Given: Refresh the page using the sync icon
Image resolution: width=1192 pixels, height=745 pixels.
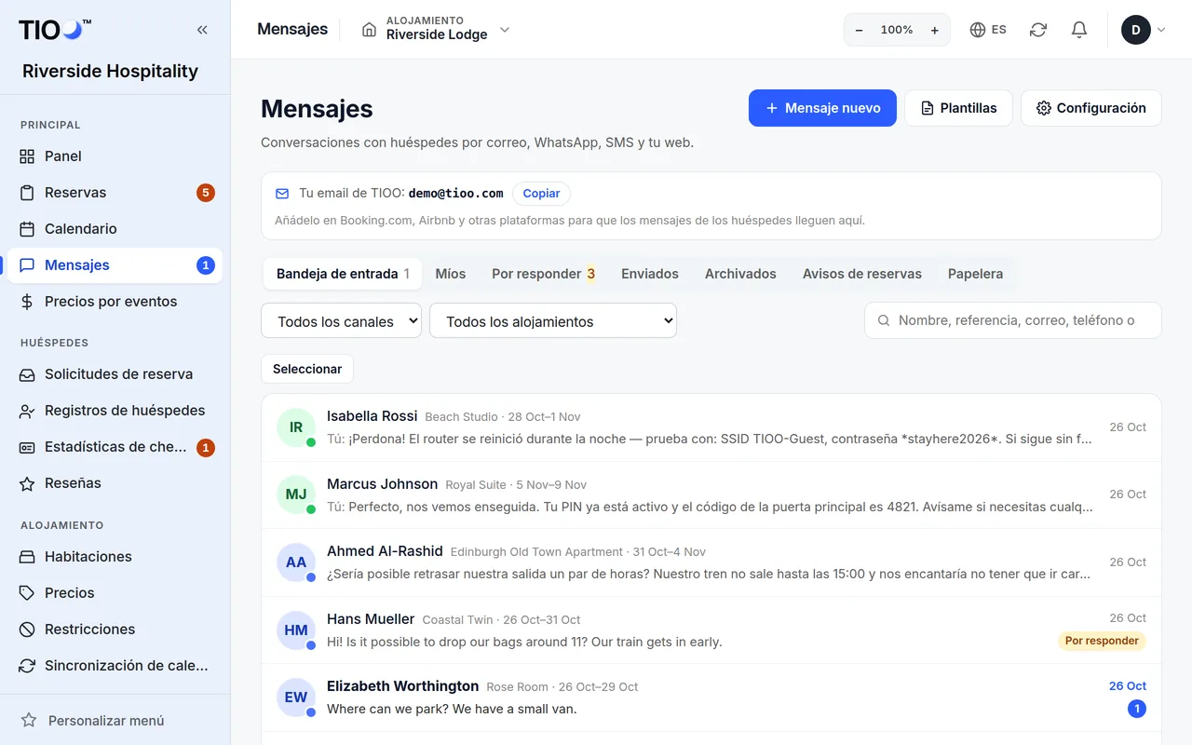Looking at the screenshot, I should point(1038,30).
